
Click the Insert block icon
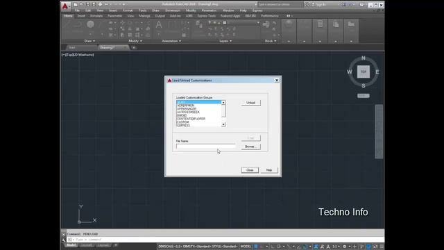pos(266,25)
